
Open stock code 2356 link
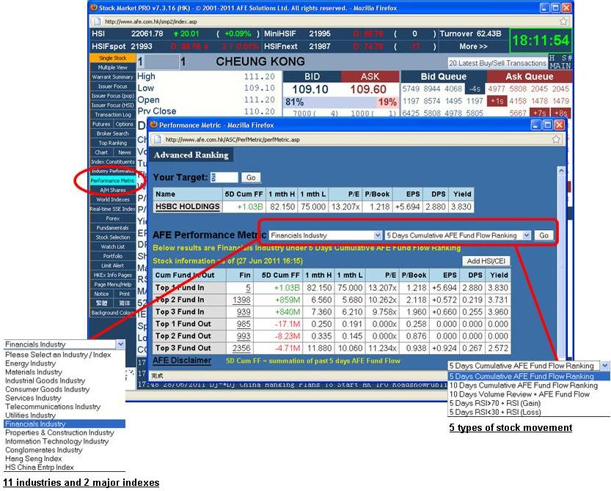(x=241, y=347)
